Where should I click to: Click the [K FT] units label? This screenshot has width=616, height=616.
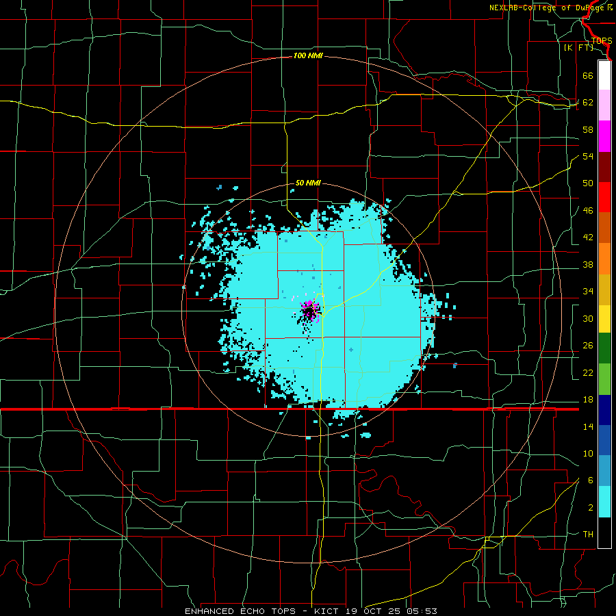click(578, 48)
